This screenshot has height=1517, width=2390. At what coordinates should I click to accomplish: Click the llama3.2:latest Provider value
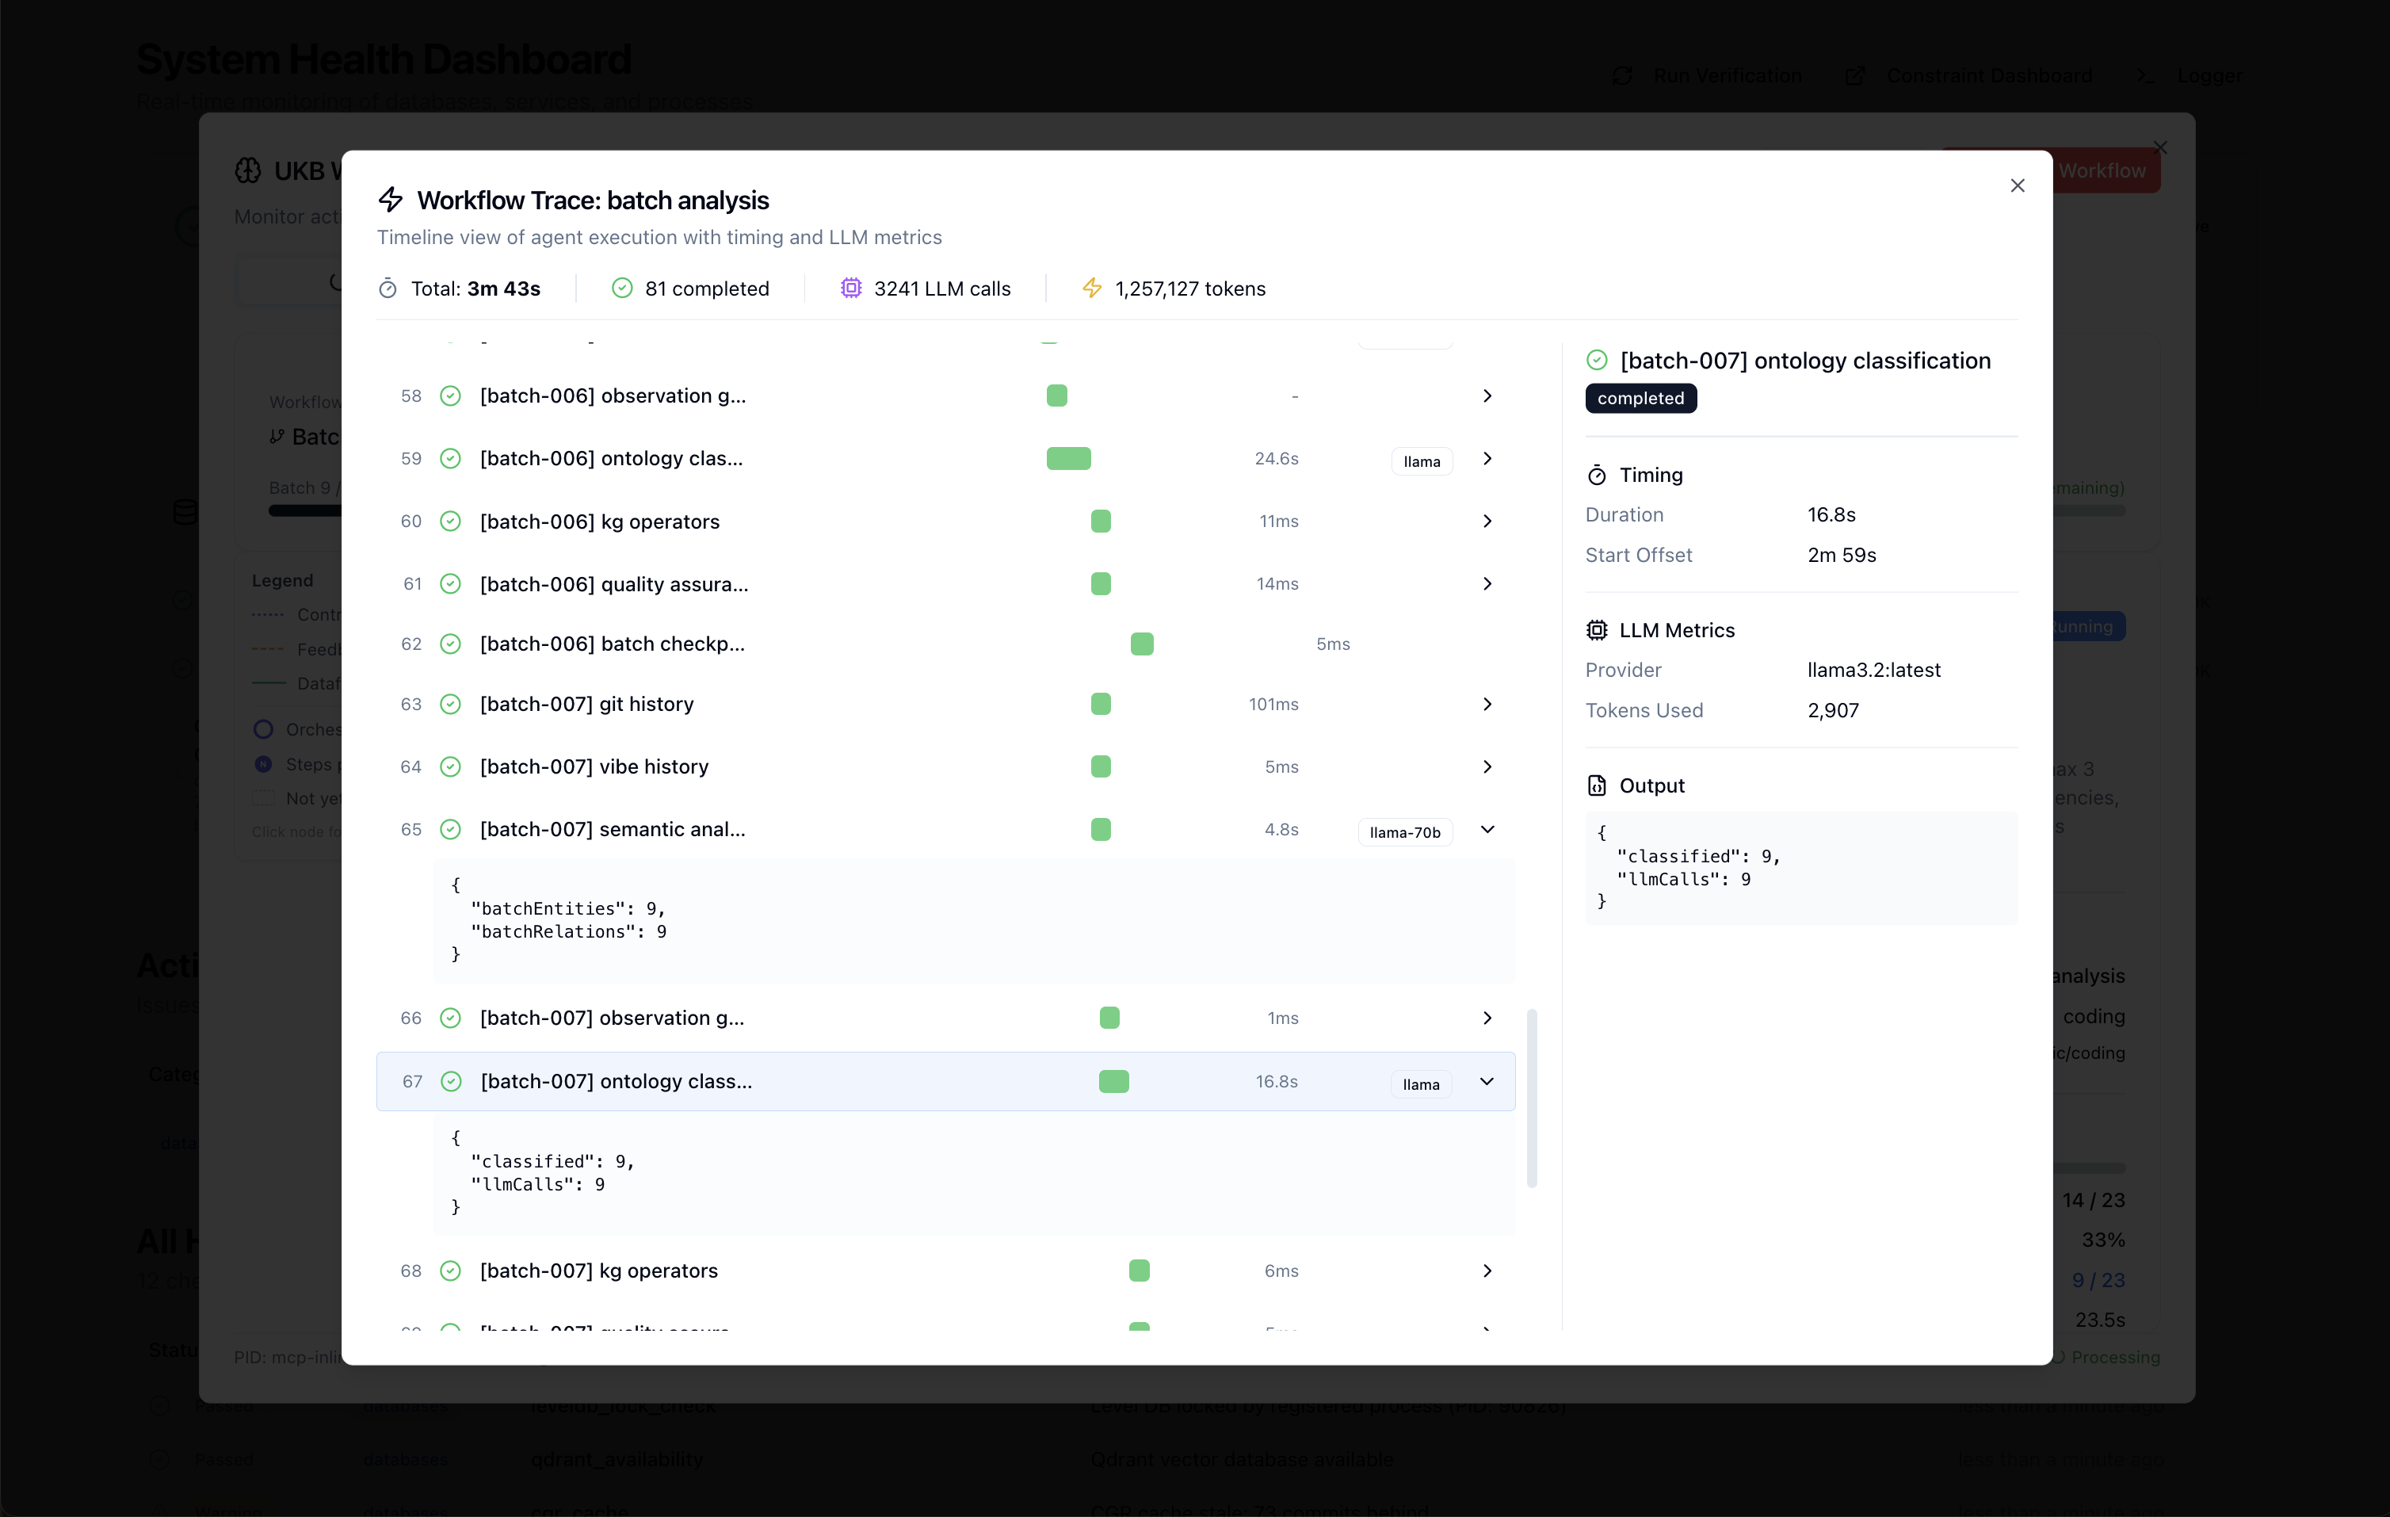tap(1873, 671)
